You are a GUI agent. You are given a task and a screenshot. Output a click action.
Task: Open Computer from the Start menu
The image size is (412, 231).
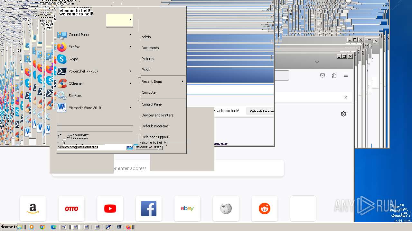click(x=149, y=92)
